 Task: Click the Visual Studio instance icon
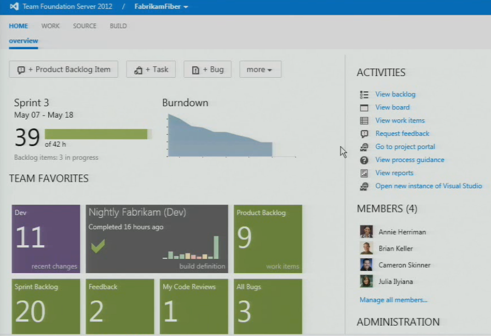pos(364,186)
